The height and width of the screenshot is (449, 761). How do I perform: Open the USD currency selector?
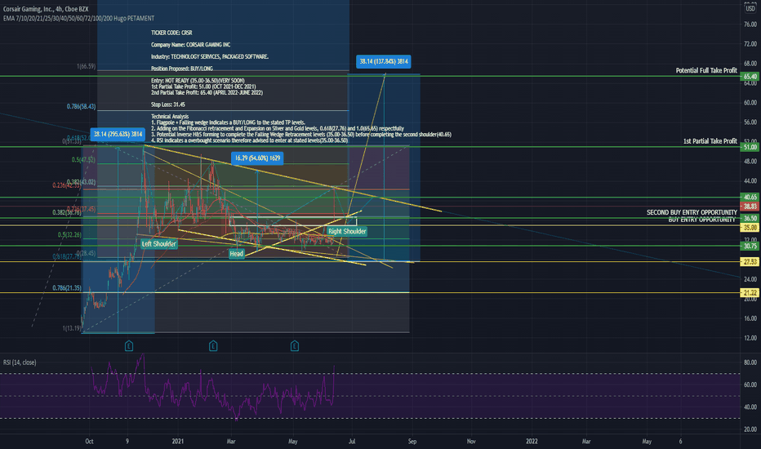[x=750, y=9]
